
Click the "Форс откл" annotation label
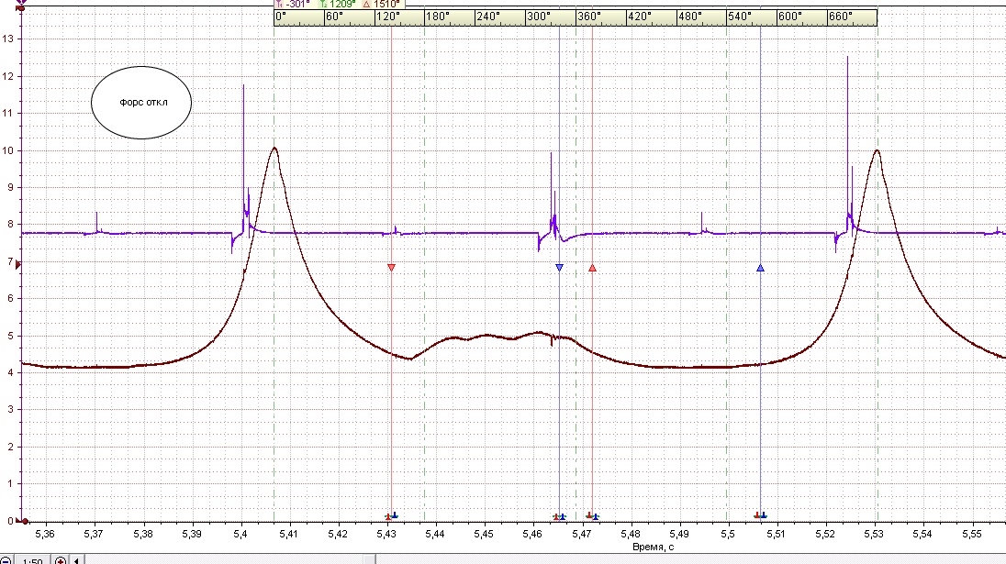point(143,103)
